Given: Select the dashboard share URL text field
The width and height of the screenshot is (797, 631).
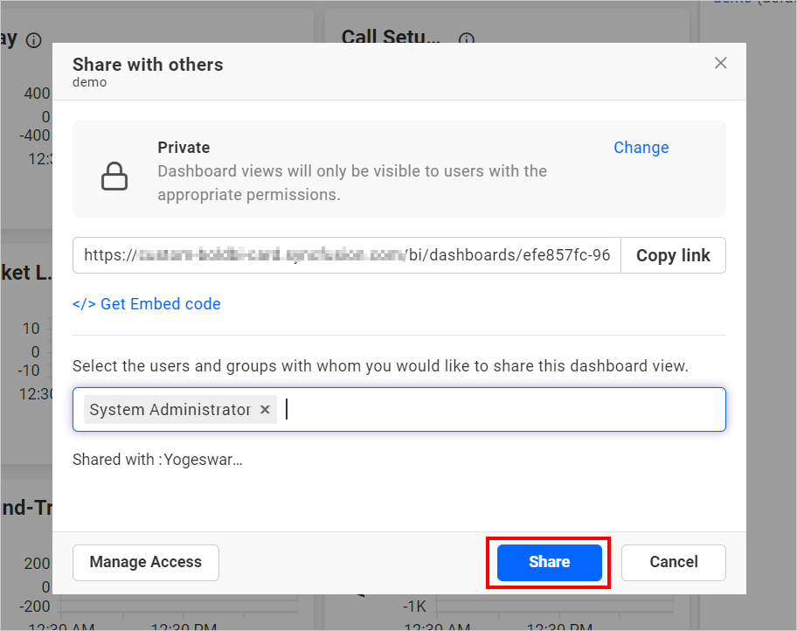Looking at the screenshot, I should coord(345,254).
